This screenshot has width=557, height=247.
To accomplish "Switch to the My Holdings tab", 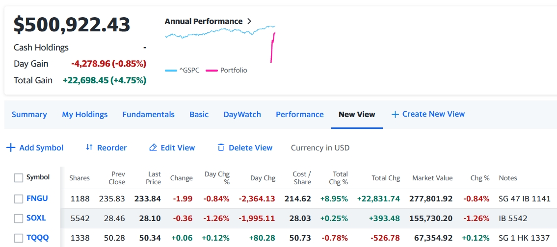I will click(x=84, y=114).
